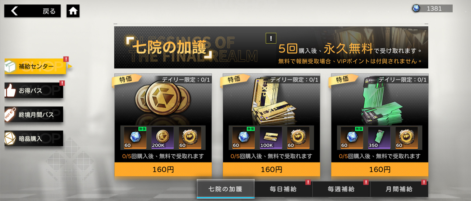
Task: Select the 200K gold coin reward icon
Action: [x=160, y=138]
